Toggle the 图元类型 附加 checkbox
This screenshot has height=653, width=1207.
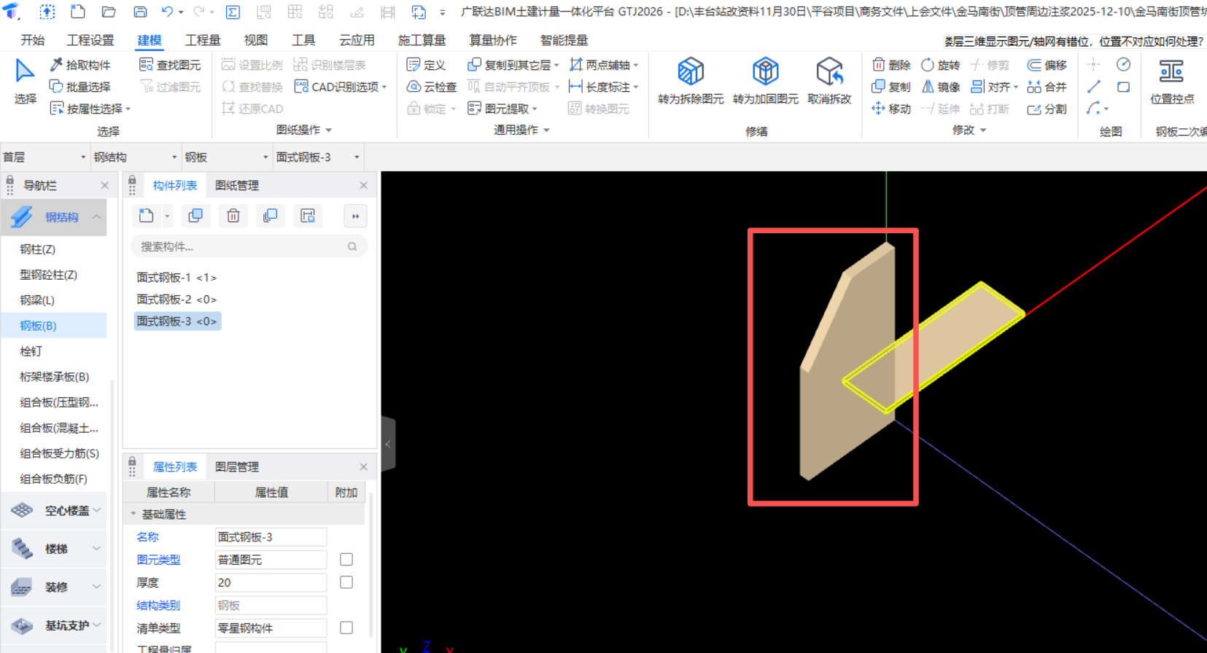[x=346, y=559]
